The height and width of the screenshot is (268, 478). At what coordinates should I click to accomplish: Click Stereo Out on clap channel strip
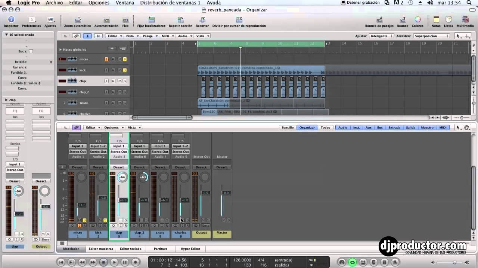pyautogui.click(x=119, y=151)
